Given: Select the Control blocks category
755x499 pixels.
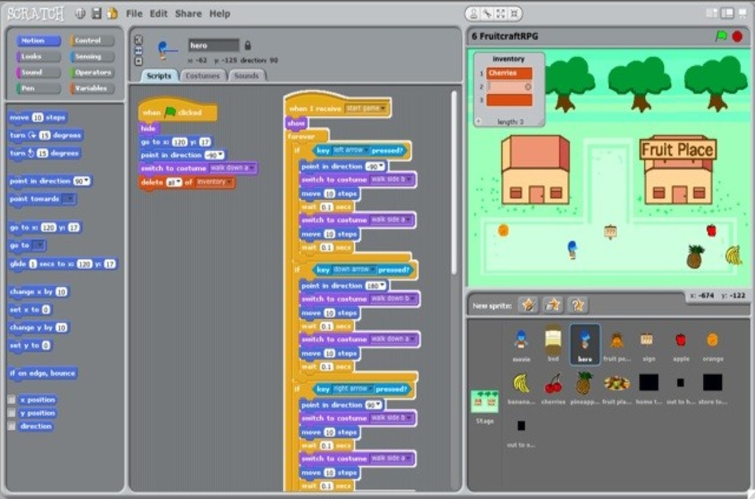Looking at the screenshot, I should pos(92,41).
